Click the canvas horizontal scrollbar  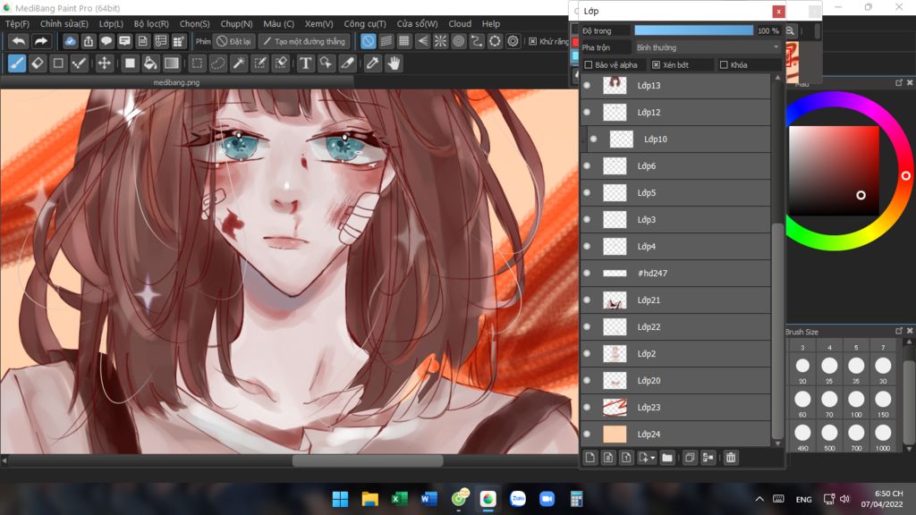pyautogui.click(x=367, y=460)
